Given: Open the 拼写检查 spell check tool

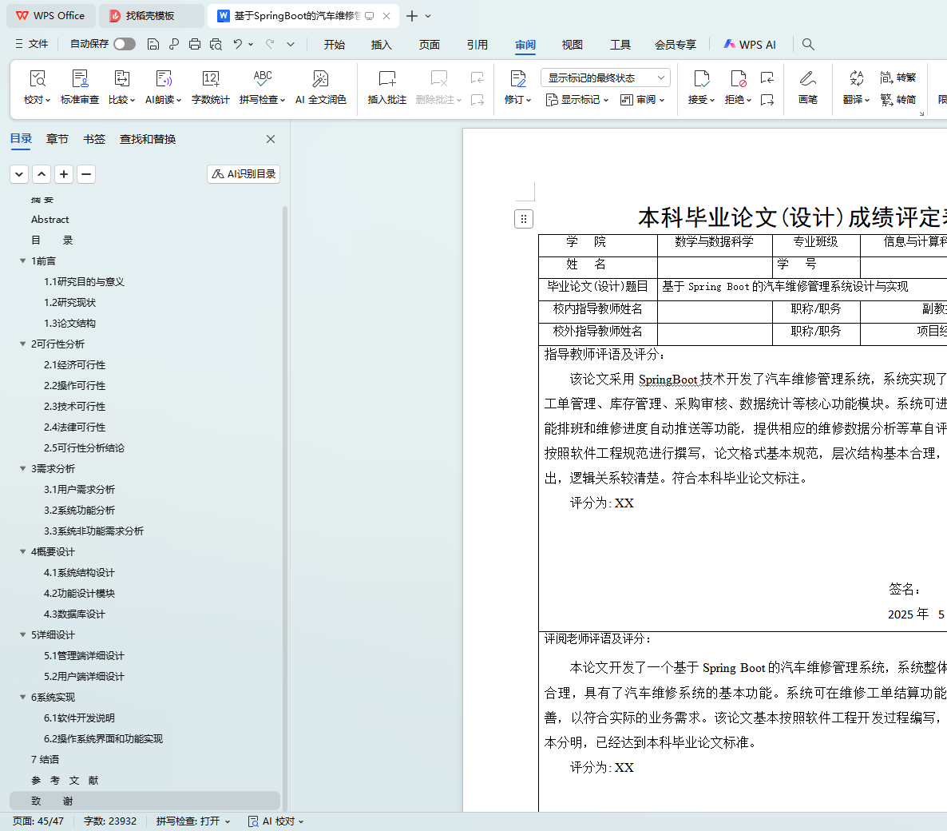Looking at the screenshot, I should point(261,79).
